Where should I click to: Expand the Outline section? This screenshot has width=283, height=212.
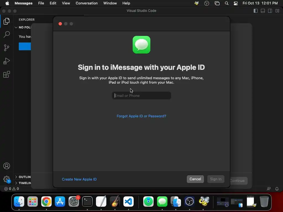coord(23,177)
